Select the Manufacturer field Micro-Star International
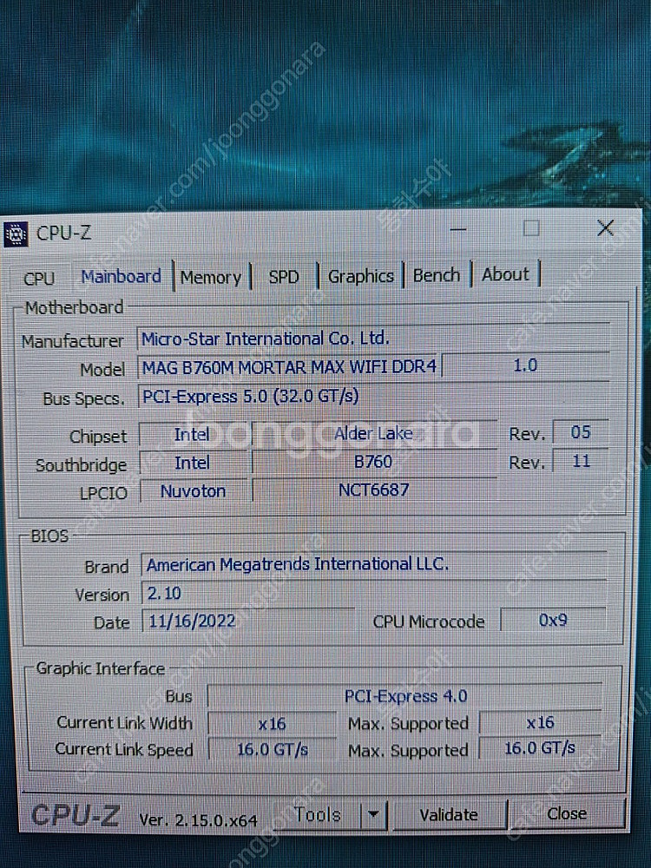The height and width of the screenshot is (868, 651). (373, 339)
